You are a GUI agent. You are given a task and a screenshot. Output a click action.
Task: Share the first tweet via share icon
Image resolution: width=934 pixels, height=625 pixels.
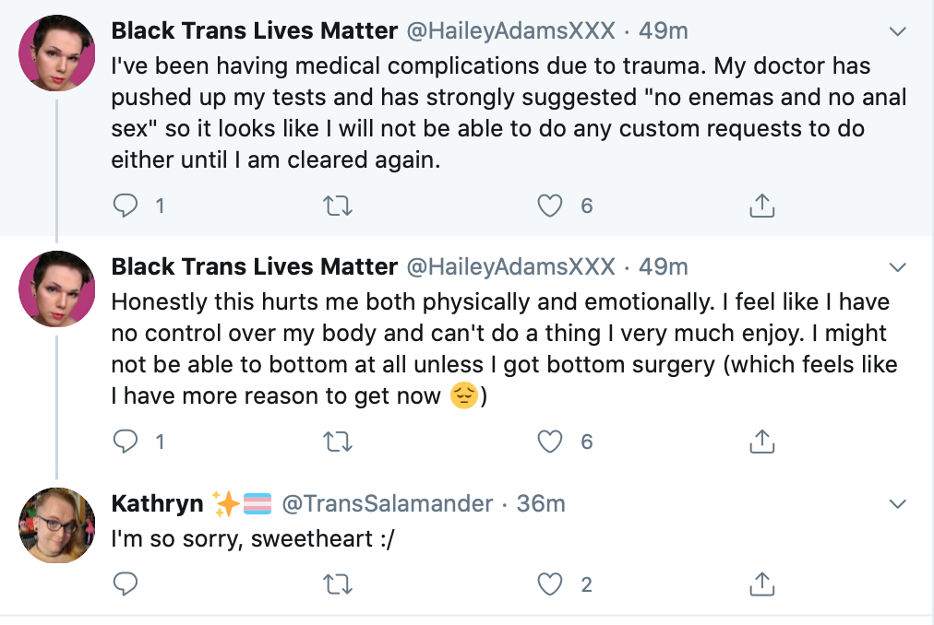pos(761,206)
